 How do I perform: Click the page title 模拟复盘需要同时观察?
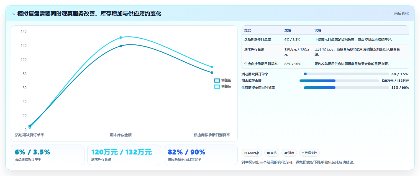click(x=89, y=14)
